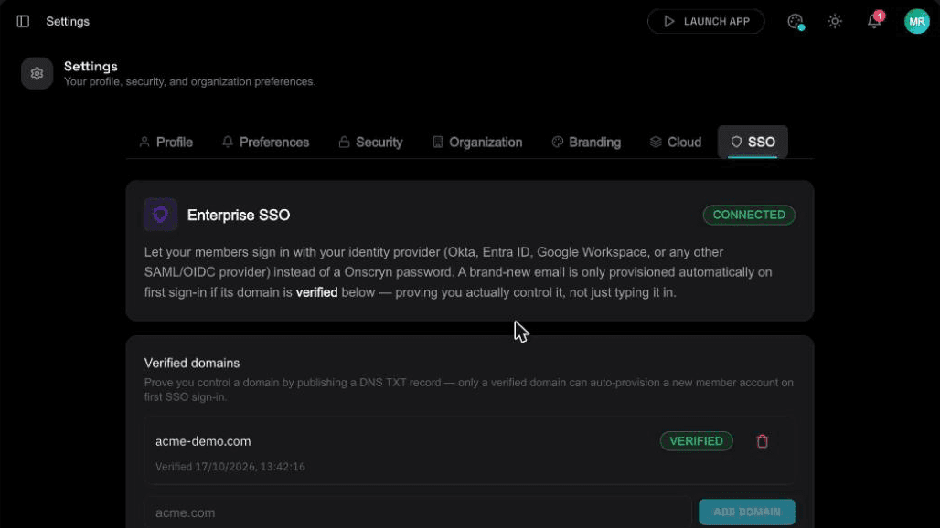
Task: Click the Settings gear icon
Action: (x=37, y=73)
